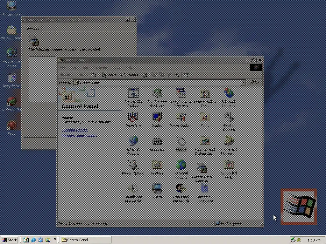326x244 pixels.
Task: Open Gaming Options icon
Action: tap(229, 122)
